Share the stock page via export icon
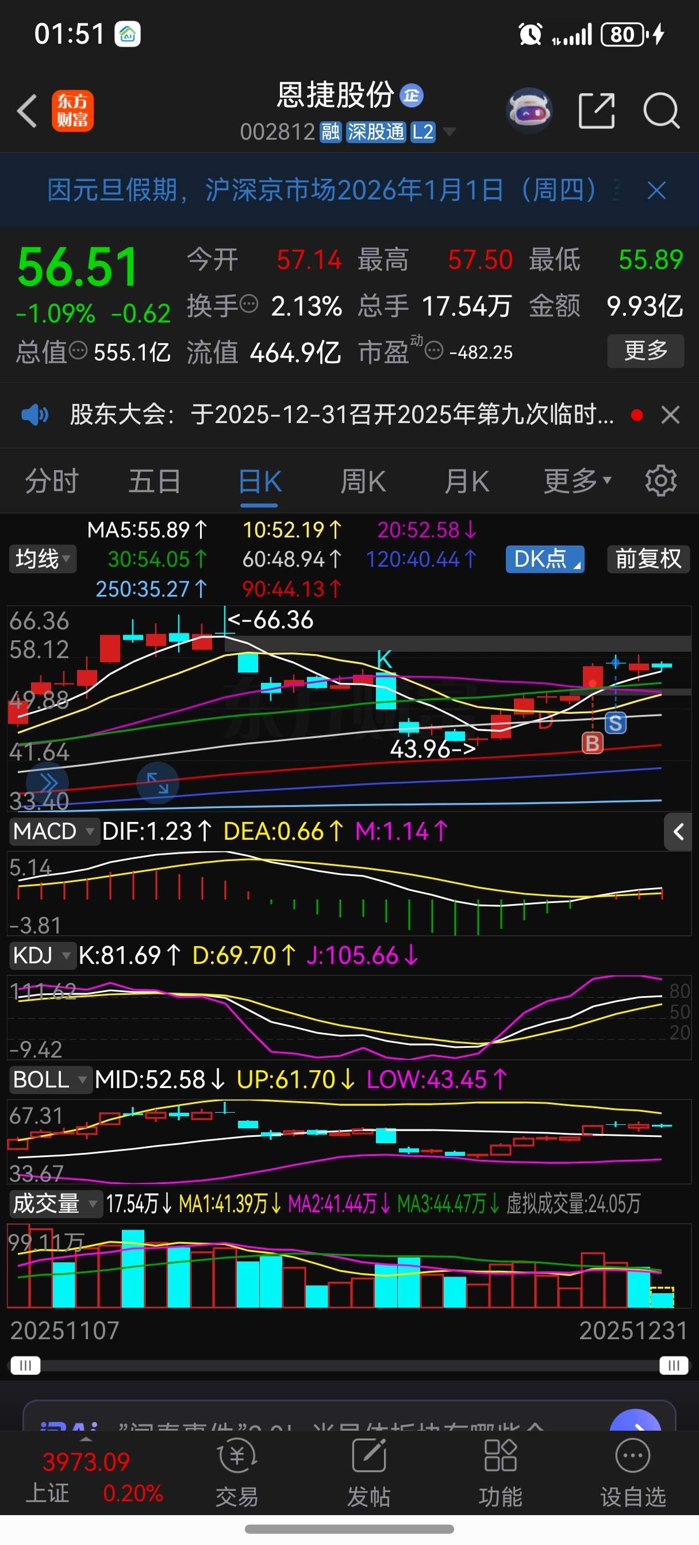This screenshot has height=1545, width=699. pyautogui.click(x=597, y=110)
